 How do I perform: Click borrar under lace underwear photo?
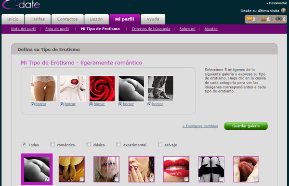tap(41, 104)
